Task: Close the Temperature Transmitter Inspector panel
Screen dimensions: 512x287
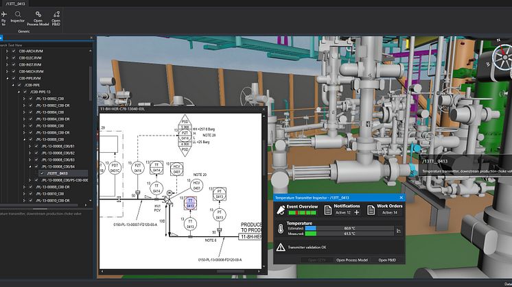Action: click(401, 197)
